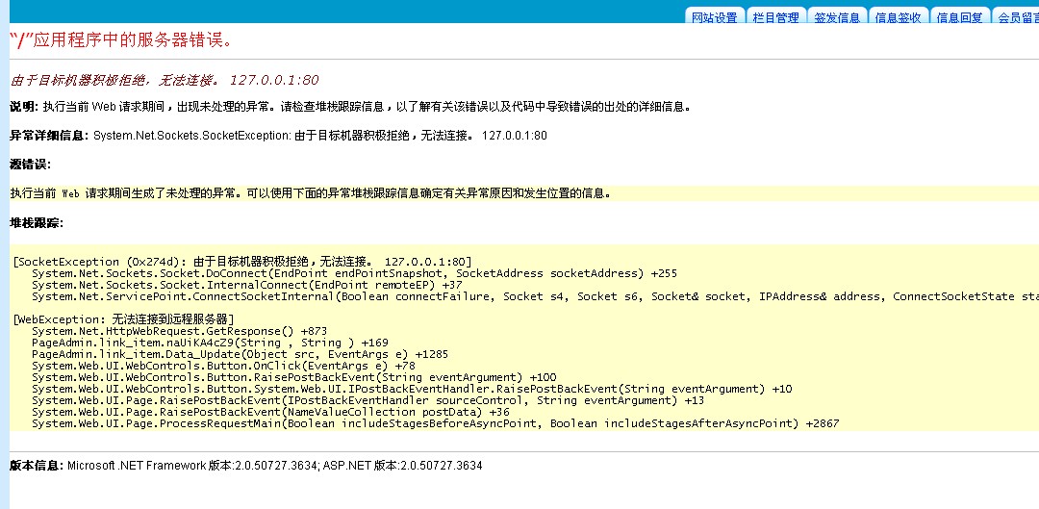Select the 签发信息 tab

836,16
